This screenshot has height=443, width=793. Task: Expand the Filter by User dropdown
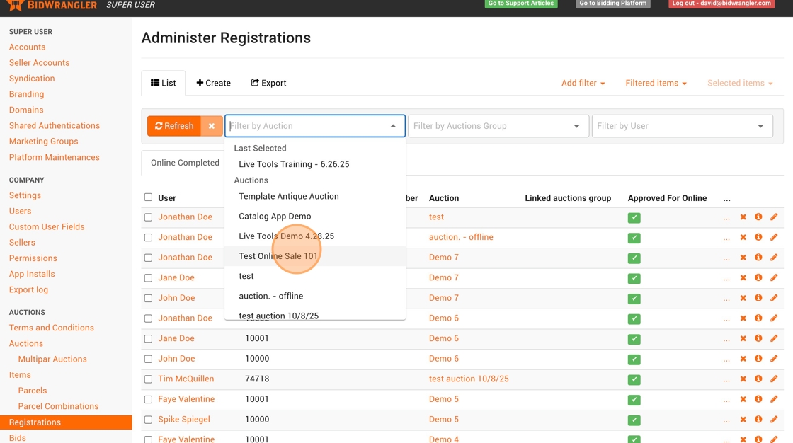(x=681, y=126)
